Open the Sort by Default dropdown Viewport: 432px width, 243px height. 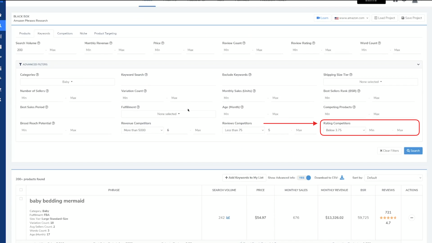click(x=393, y=178)
